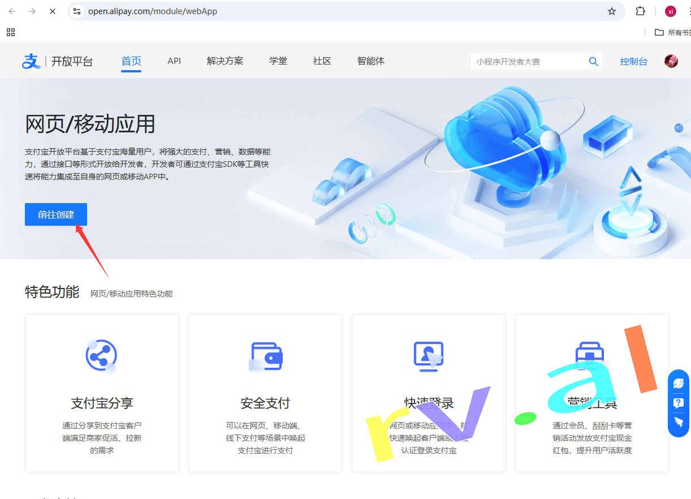The image size is (691, 499).
Task: Select the 学堂 nav item
Action: (278, 61)
